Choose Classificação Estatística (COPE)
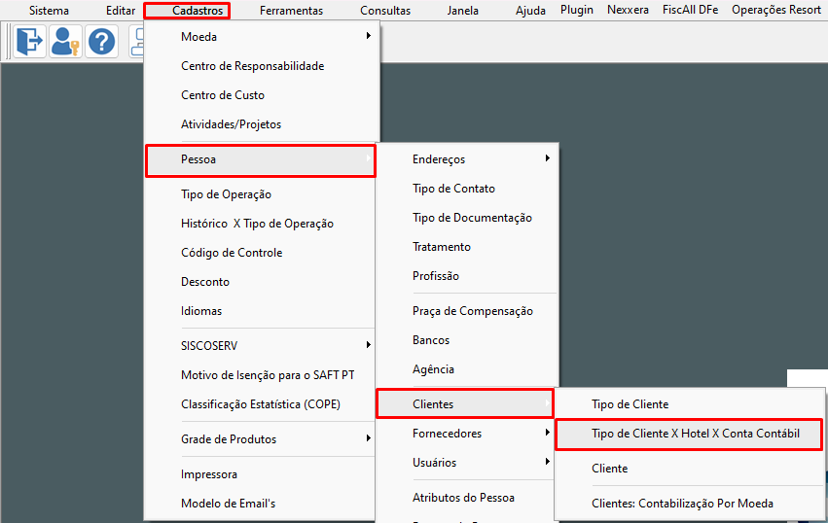 coord(262,404)
